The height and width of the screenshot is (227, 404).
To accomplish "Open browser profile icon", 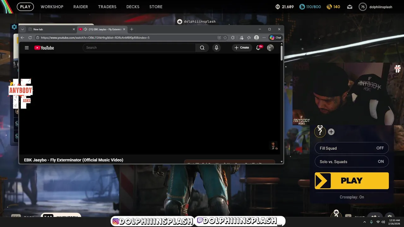I will (257, 38).
